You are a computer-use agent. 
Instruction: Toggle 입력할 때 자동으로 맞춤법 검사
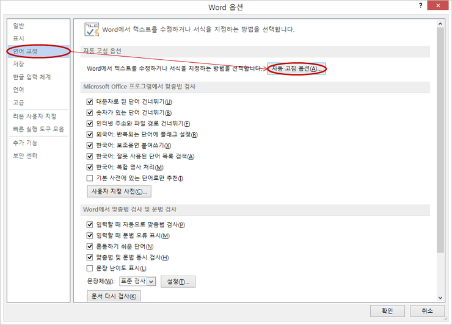tap(90, 224)
